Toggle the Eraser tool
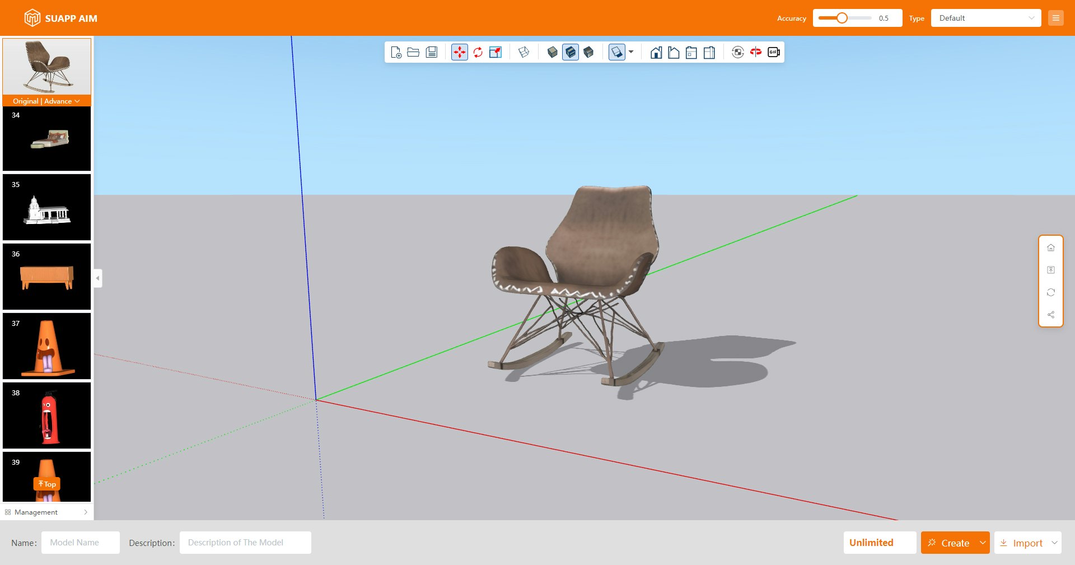This screenshot has width=1075, height=565. tap(617, 52)
